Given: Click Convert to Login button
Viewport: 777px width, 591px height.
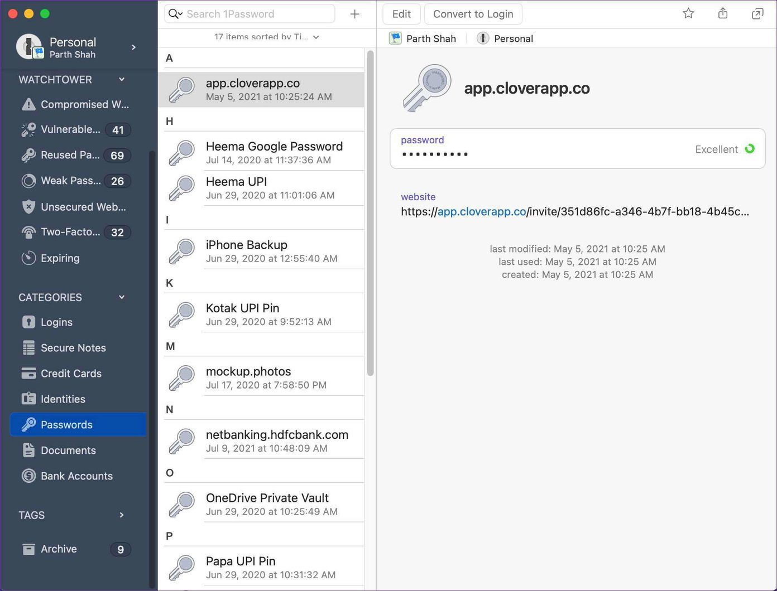Looking at the screenshot, I should [473, 14].
